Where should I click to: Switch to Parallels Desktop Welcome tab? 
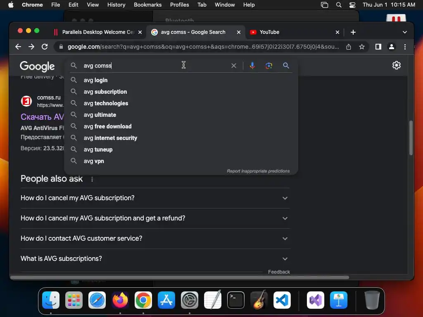[97, 32]
